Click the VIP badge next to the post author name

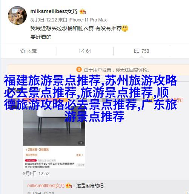tap(83, 12)
